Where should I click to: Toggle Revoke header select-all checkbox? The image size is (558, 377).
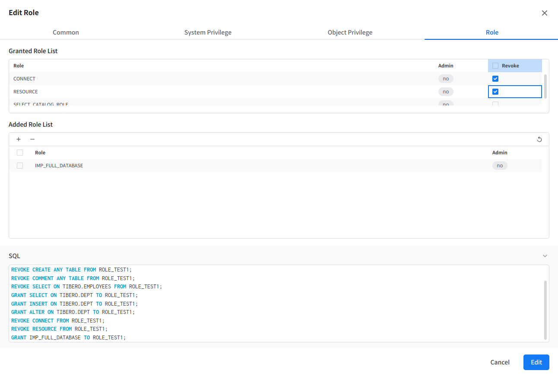tap(495, 66)
